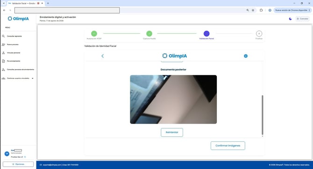This screenshot has height=169, width=313.
Task: Click the browser back arrow
Action: pos(4,10)
